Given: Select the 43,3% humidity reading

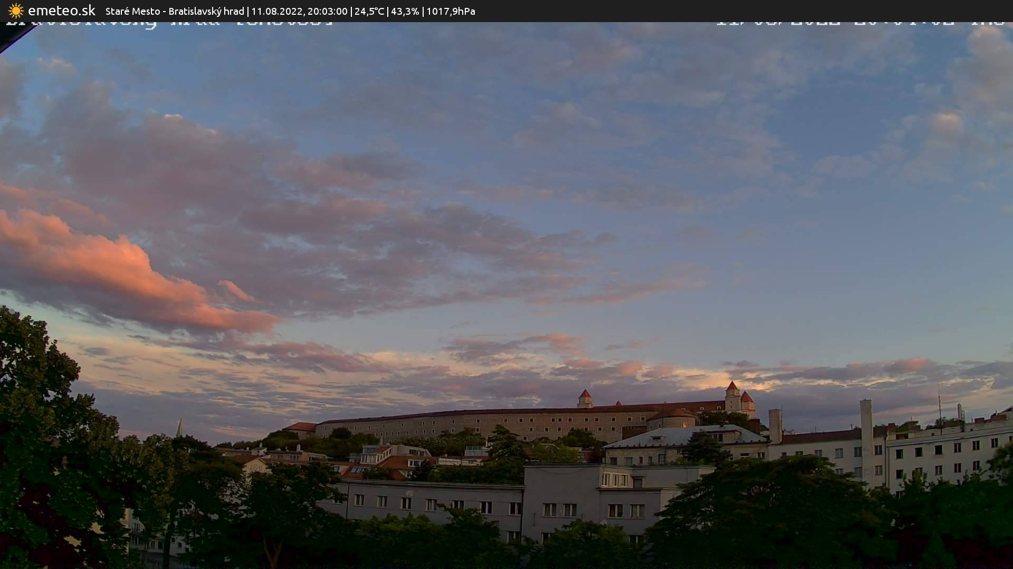Looking at the screenshot, I should coord(405,11).
